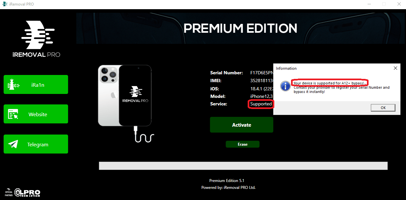This screenshot has width=406, height=200.
Task: Click the iPhone device image
Action: 125,96
